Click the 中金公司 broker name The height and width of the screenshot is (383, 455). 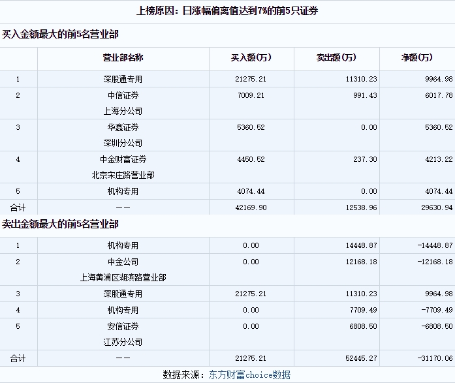pyautogui.click(x=123, y=262)
